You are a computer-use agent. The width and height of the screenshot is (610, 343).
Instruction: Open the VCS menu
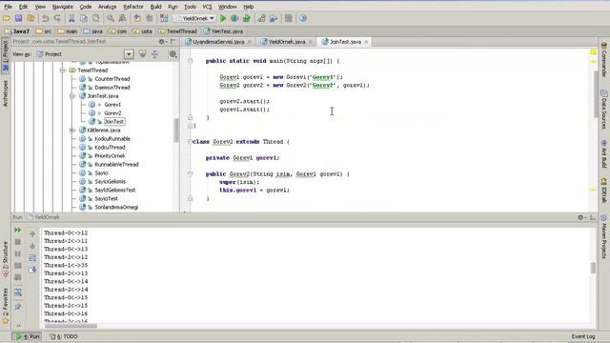click(x=207, y=7)
